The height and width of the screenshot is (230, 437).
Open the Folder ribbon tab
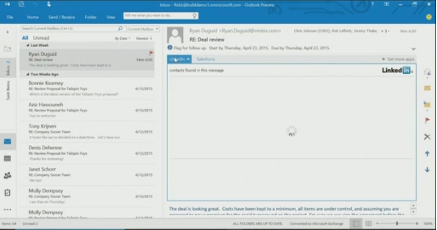pos(90,17)
